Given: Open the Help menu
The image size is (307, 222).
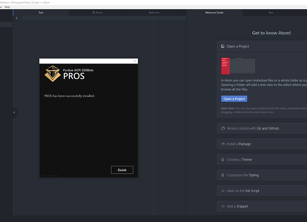Looking at the screenshot, I should (7, 7).
